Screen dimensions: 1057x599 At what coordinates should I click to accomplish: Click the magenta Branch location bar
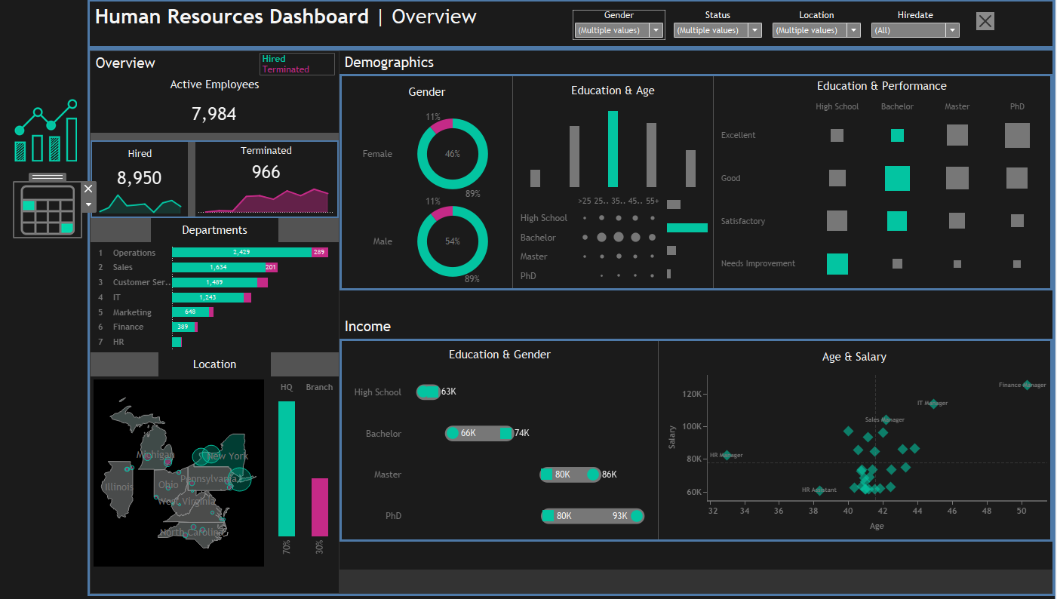(320, 507)
